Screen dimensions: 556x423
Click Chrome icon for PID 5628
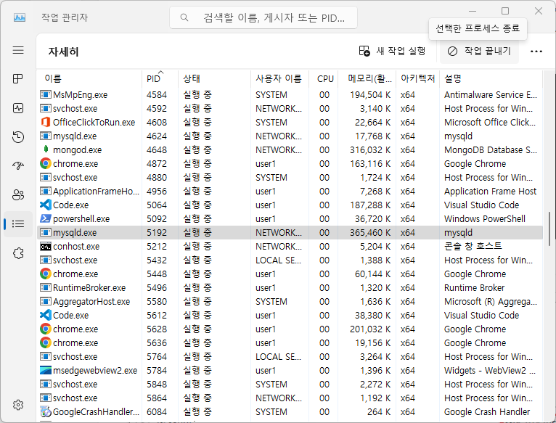pos(46,329)
